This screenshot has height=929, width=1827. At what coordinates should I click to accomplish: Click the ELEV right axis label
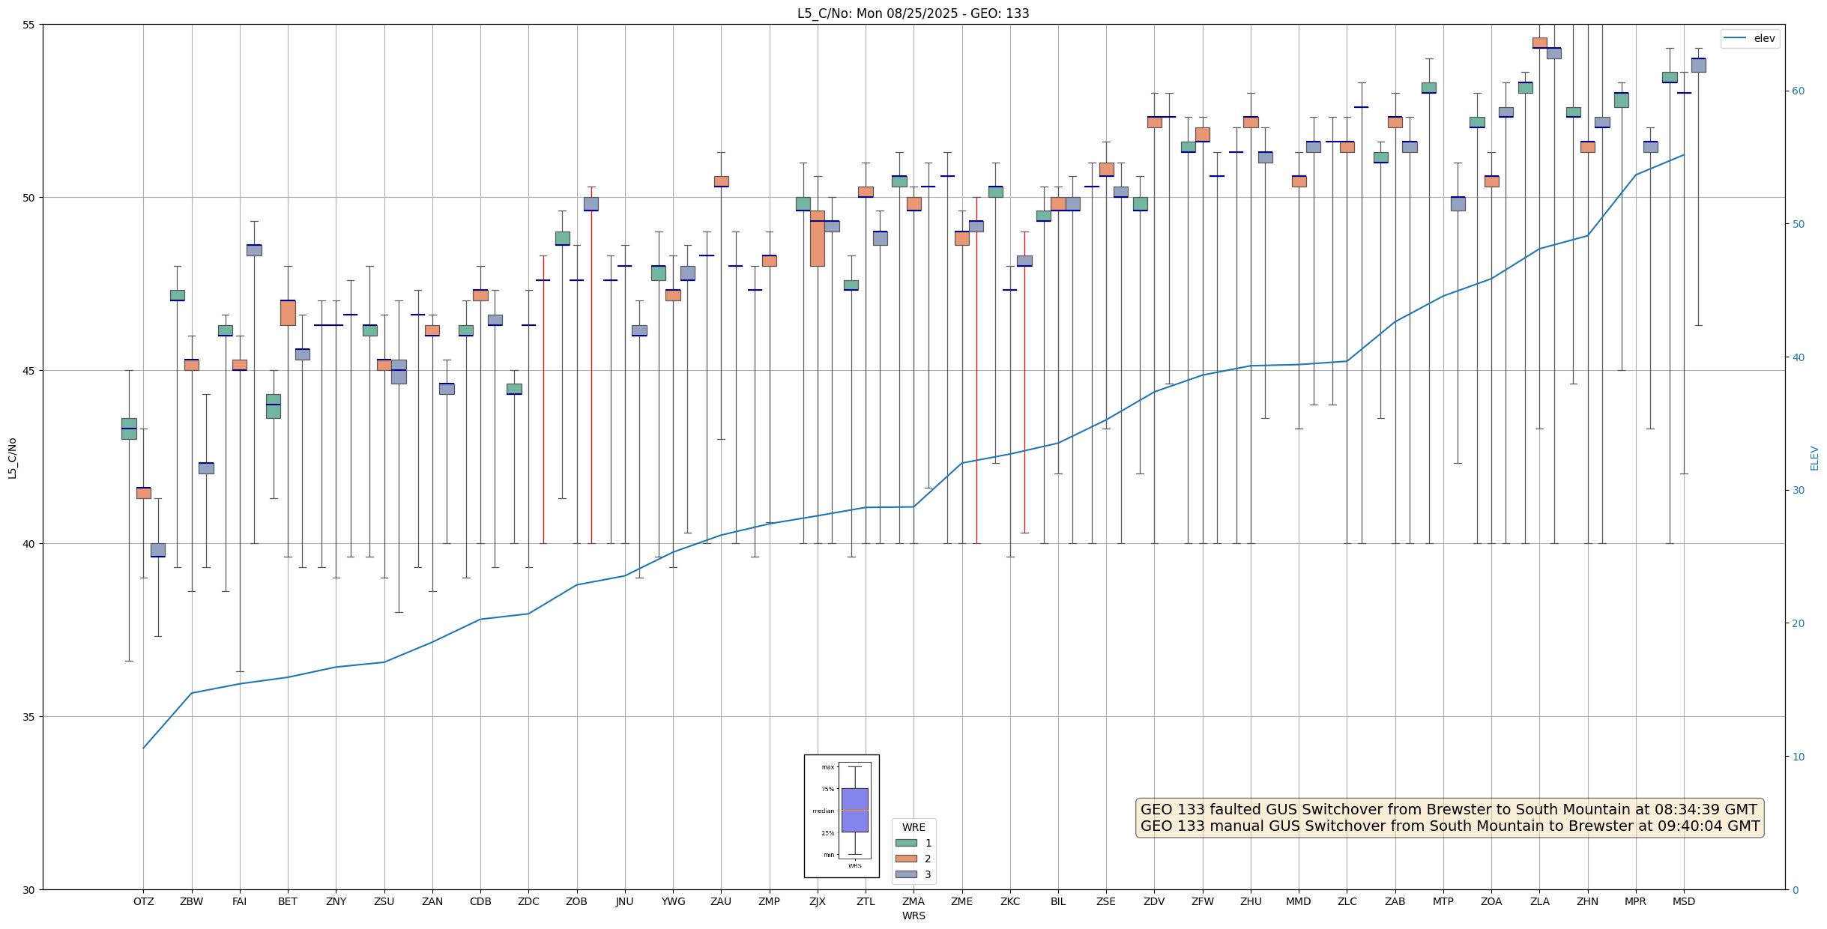(x=1814, y=458)
